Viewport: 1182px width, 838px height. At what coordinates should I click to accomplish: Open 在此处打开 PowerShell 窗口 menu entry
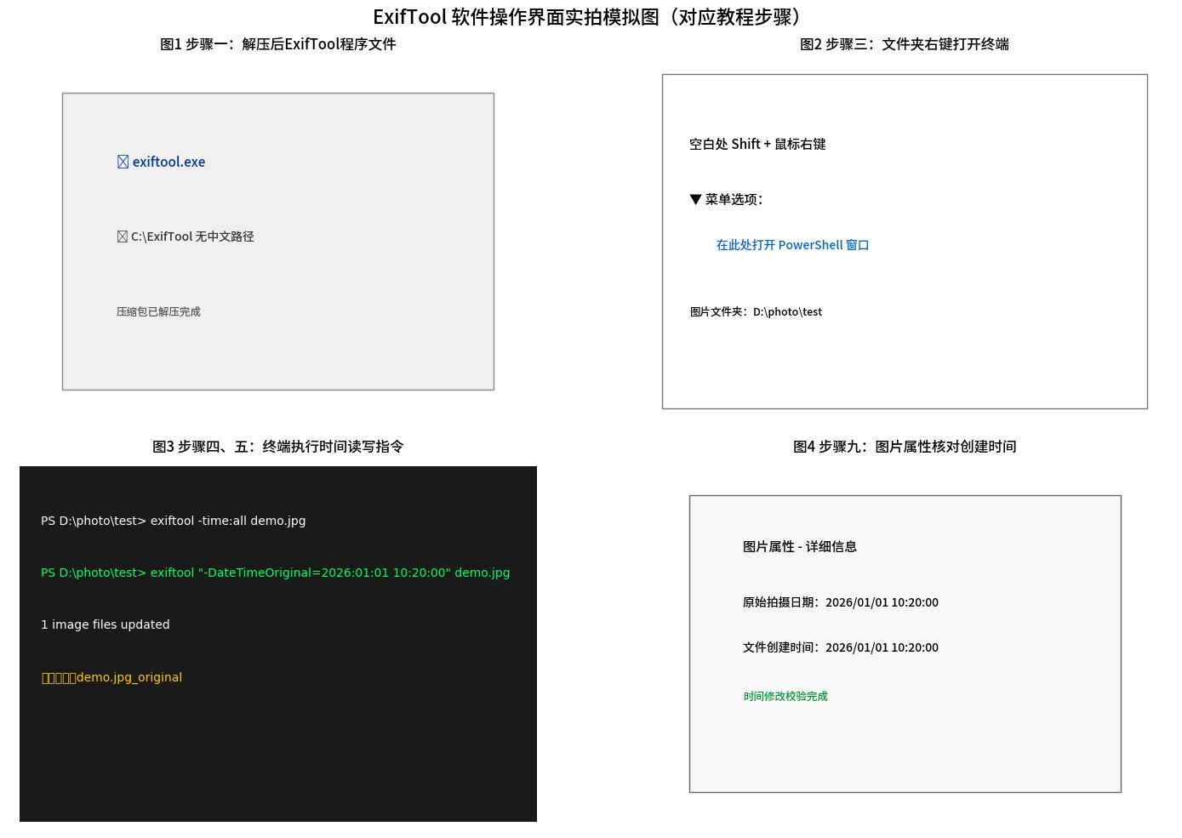pos(792,245)
